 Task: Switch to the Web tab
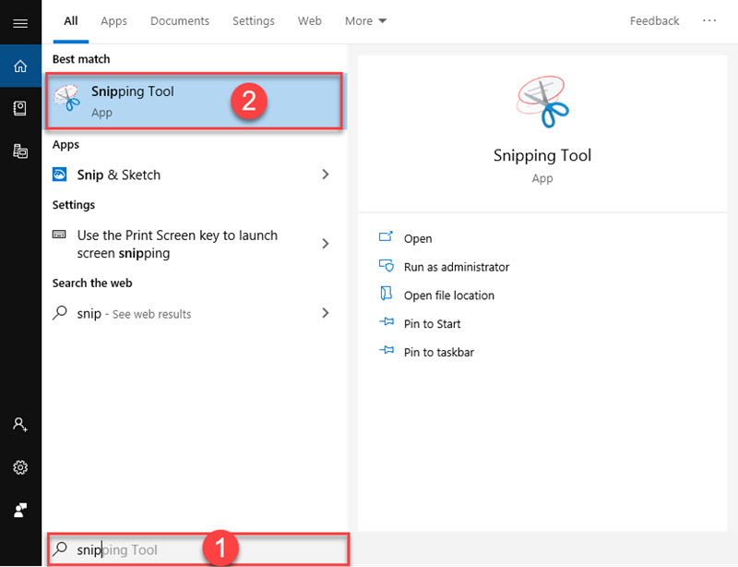click(x=310, y=21)
